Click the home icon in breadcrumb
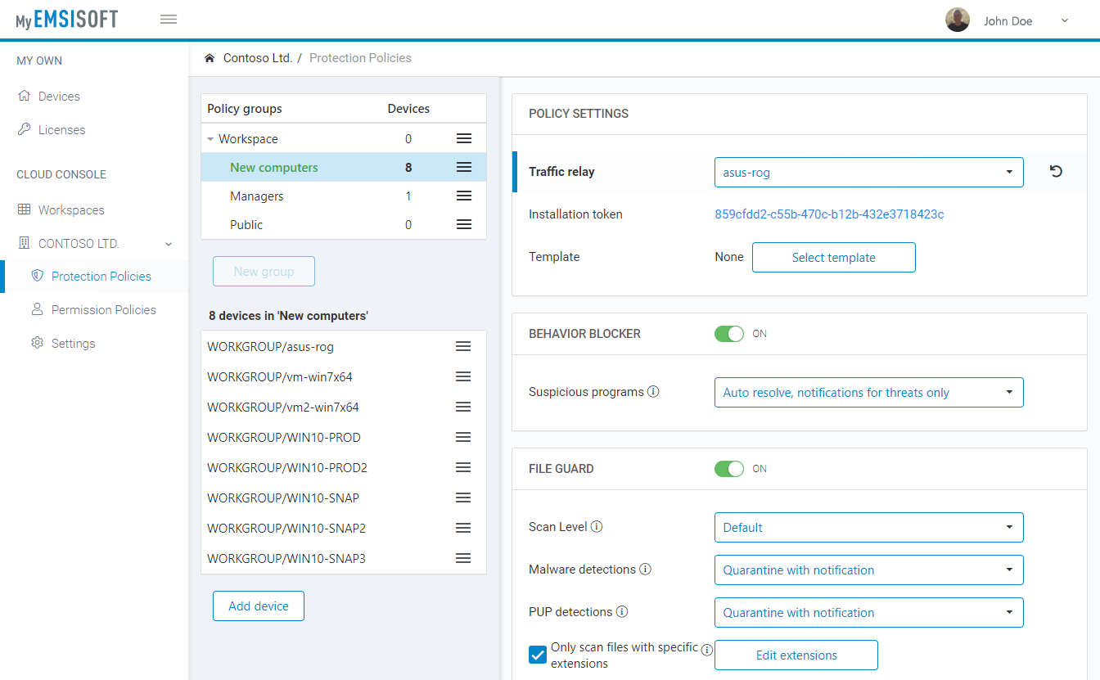 click(x=210, y=58)
